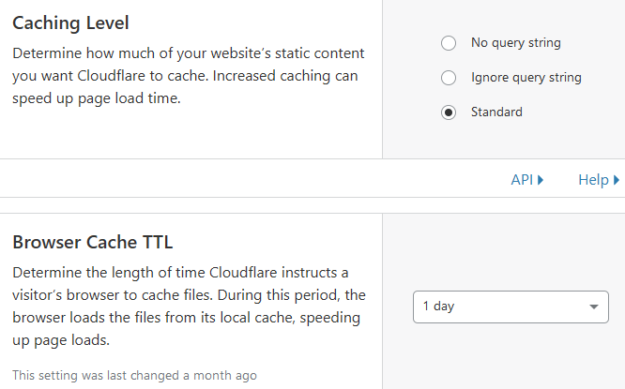Viewport: 625px width, 389px height.
Task: Click the Caching Level description paragraph
Action: 188,76
